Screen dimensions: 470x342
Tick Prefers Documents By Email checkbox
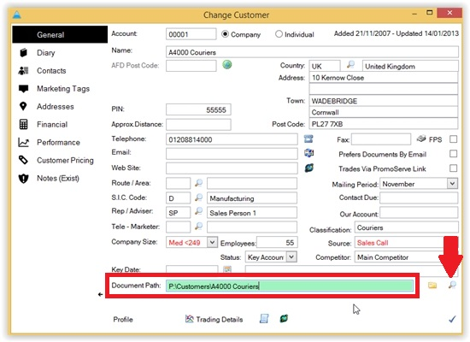tap(453, 154)
